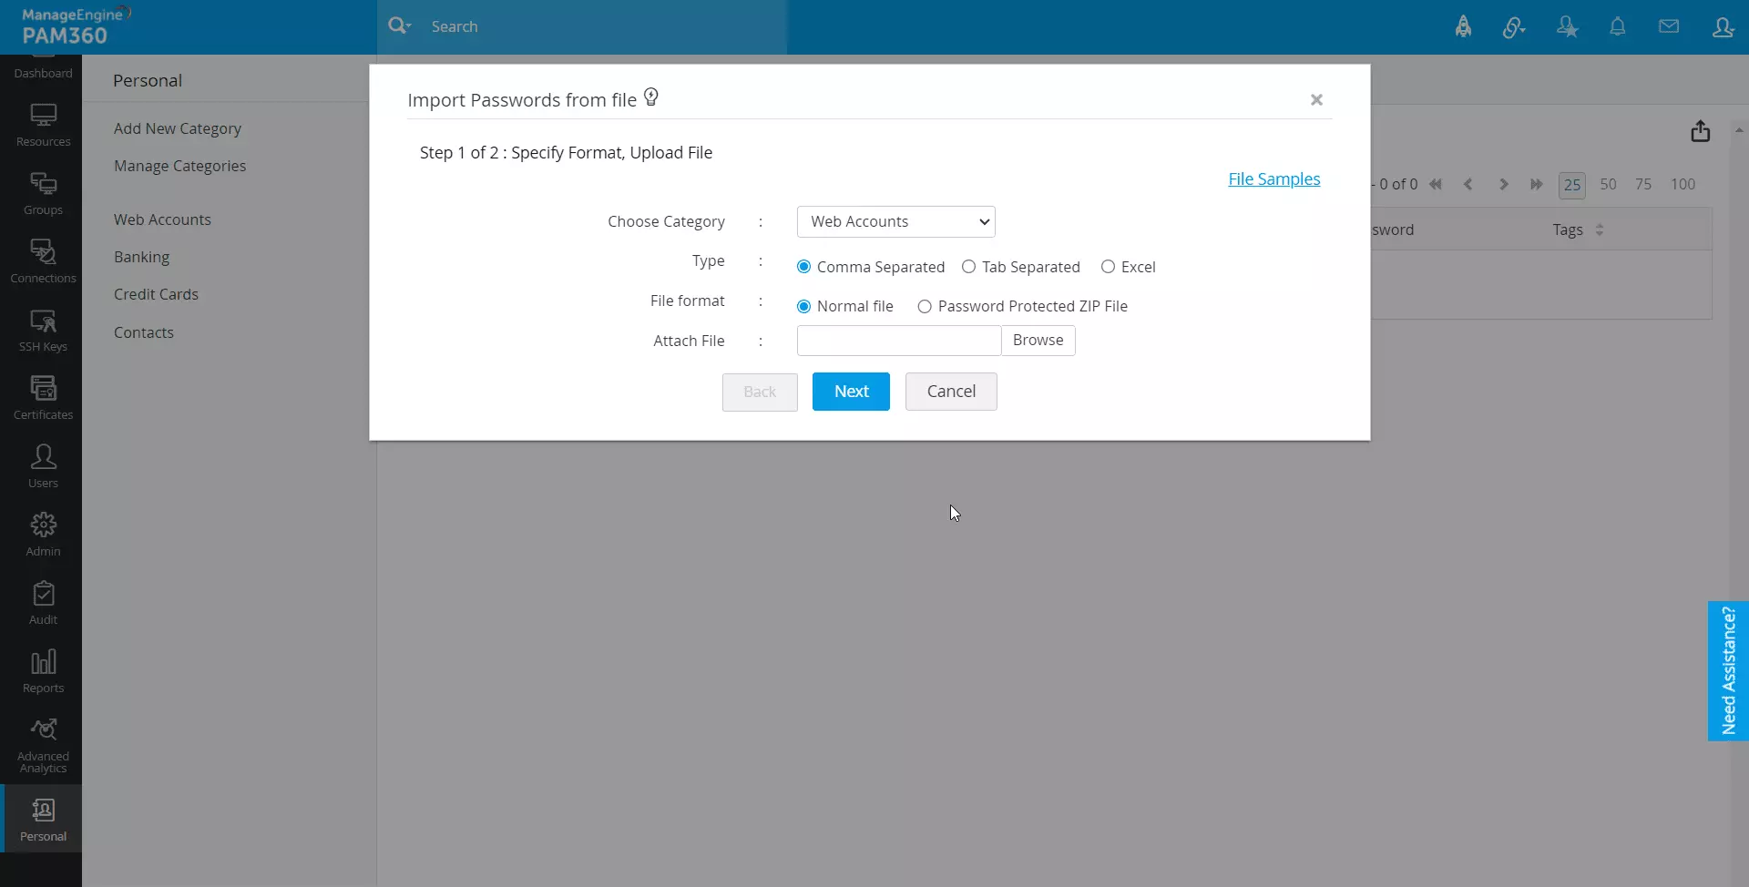Open the Banking category
Screen dimensions: 1749x887
(141, 257)
